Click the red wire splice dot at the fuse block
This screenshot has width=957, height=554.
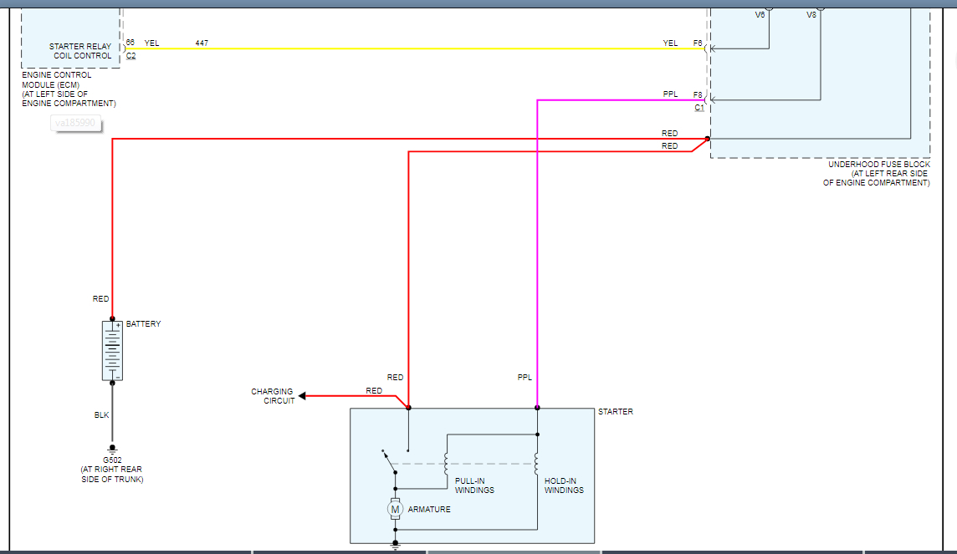click(x=708, y=139)
